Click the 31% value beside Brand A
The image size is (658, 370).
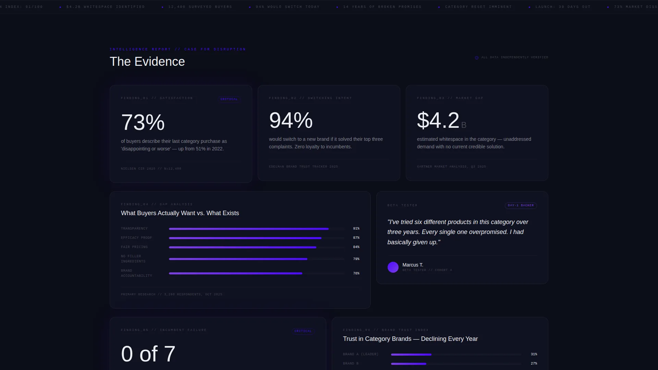tap(534, 354)
